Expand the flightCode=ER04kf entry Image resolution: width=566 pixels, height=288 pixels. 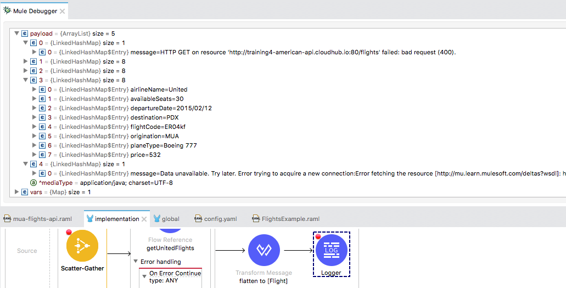35,127
